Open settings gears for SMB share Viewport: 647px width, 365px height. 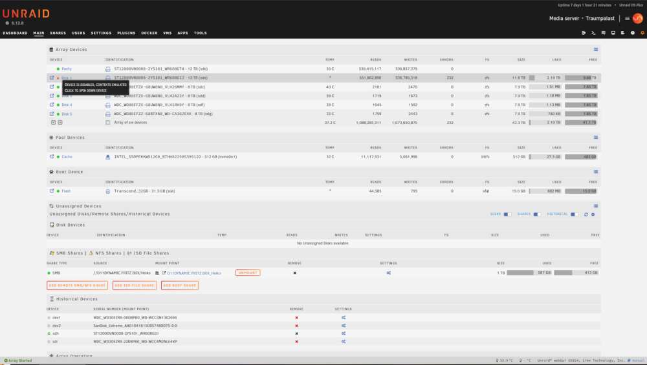coord(389,273)
